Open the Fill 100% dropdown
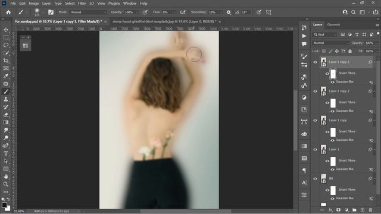This screenshot has width=381, height=214. (x=377, y=51)
